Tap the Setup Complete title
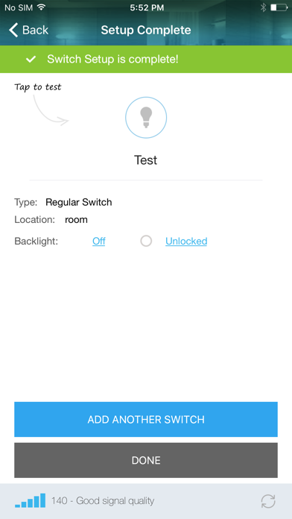This screenshot has height=519, width=292. pos(146,30)
